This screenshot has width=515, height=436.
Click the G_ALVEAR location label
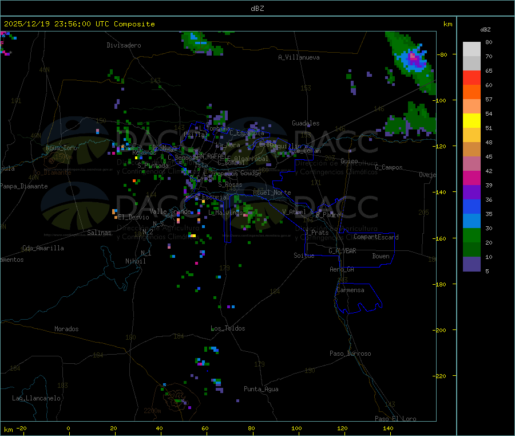tap(342, 251)
